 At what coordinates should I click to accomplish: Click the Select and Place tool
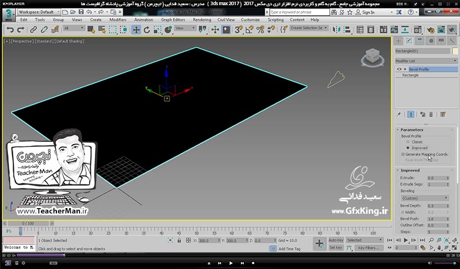168,30
